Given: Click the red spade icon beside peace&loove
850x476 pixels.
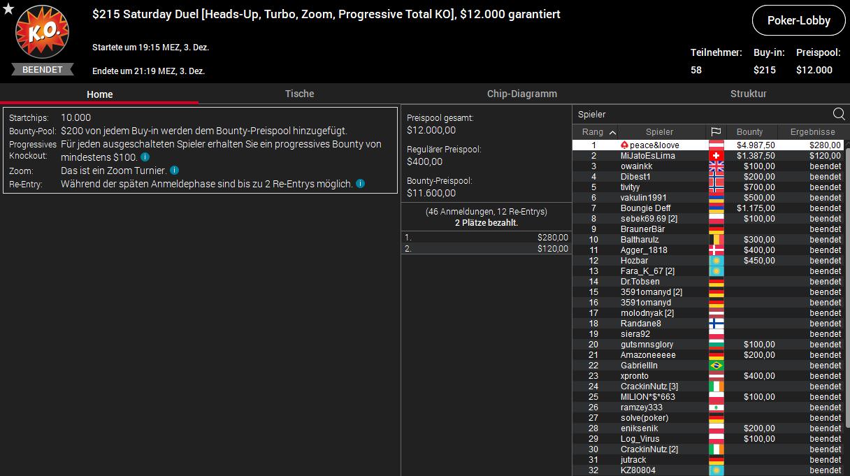Looking at the screenshot, I should (624, 145).
